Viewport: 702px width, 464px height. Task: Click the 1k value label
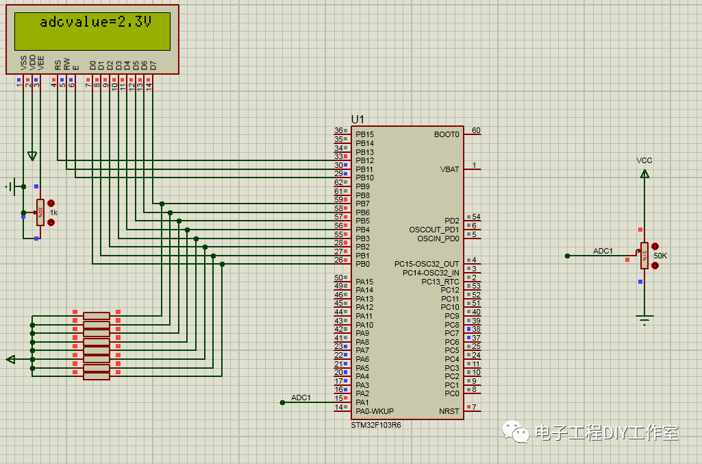(53, 212)
